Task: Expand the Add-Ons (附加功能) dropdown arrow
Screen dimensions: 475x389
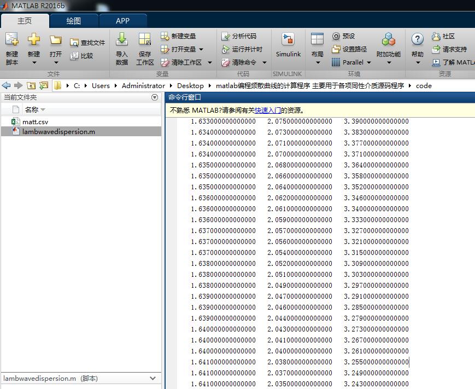Action: tap(389, 63)
